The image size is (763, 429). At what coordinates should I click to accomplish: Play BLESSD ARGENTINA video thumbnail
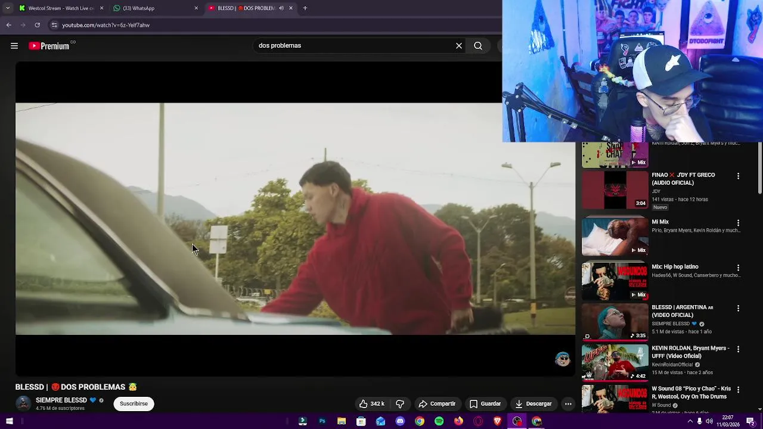coord(615,322)
